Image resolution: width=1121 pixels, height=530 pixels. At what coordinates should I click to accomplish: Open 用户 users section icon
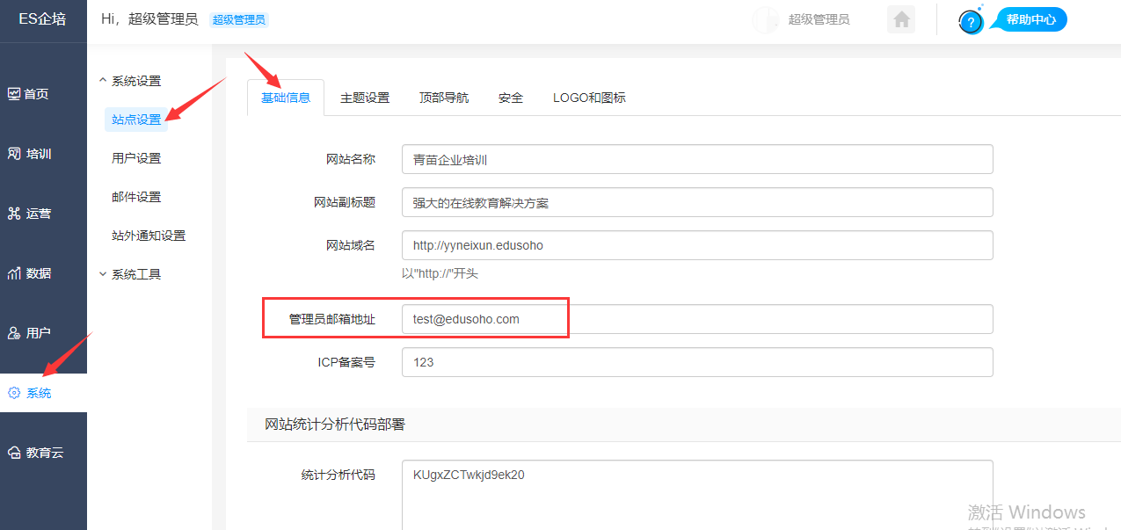tap(14, 333)
